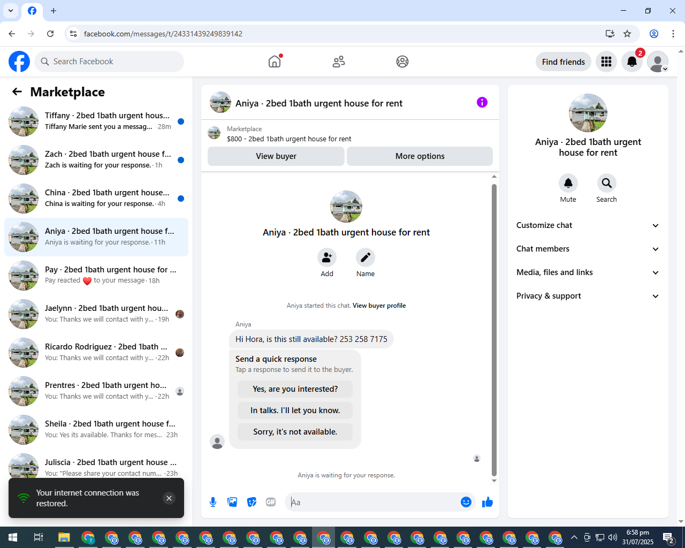Viewport: 685px width, 548px height.
Task: Open the Windows notification center
Action: 668,537
